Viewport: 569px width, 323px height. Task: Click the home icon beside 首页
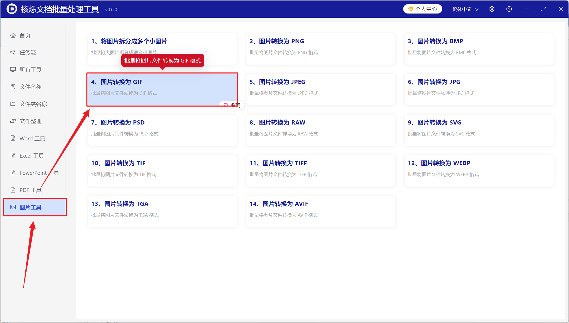pyautogui.click(x=13, y=35)
